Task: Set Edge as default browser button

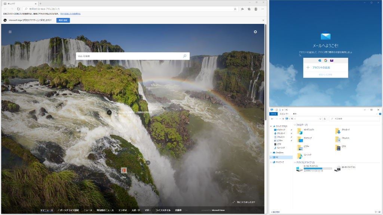Action: click(x=63, y=20)
